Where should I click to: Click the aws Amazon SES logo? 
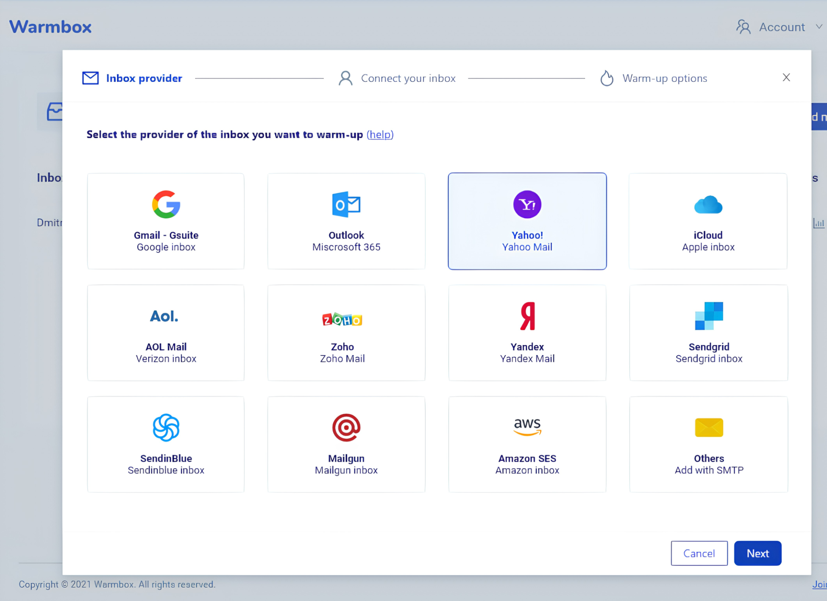[527, 427]
